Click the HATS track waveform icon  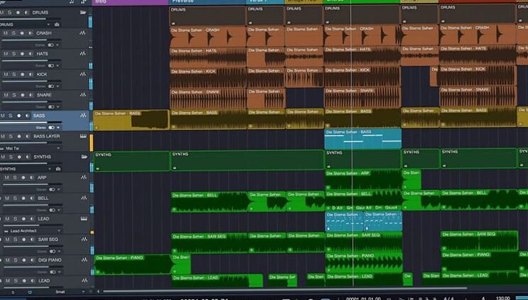pyautogui.click(x=82, y=53)
